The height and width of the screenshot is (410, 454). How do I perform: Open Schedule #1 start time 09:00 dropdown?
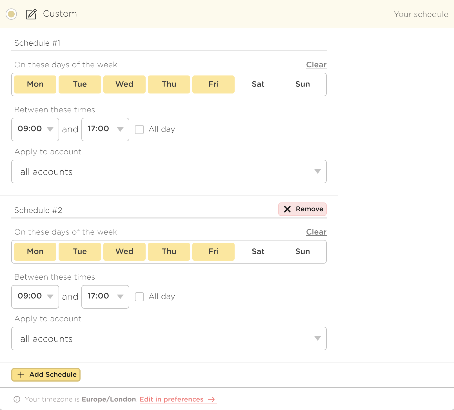[x=35, y=130]
